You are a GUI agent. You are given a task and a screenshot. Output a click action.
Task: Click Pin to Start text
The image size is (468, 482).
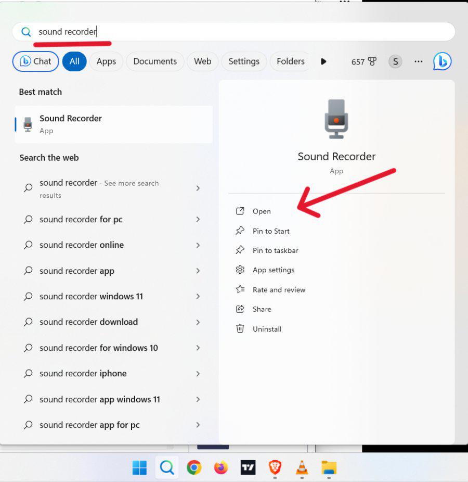[271, 231]
